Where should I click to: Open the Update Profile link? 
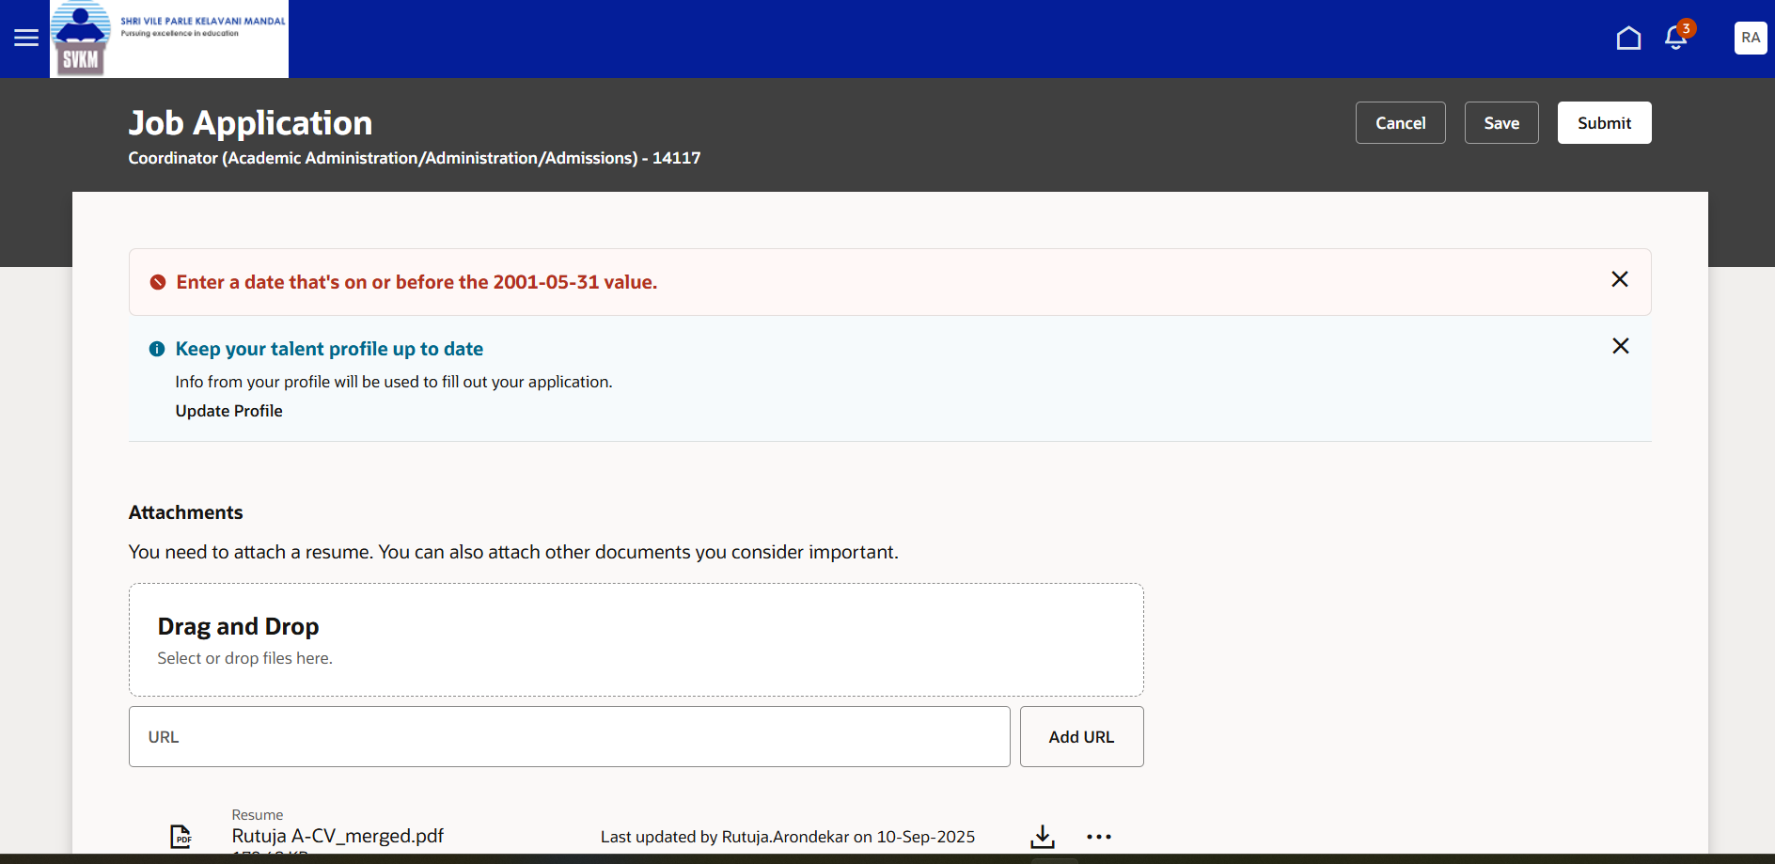(x=228, y=411)
